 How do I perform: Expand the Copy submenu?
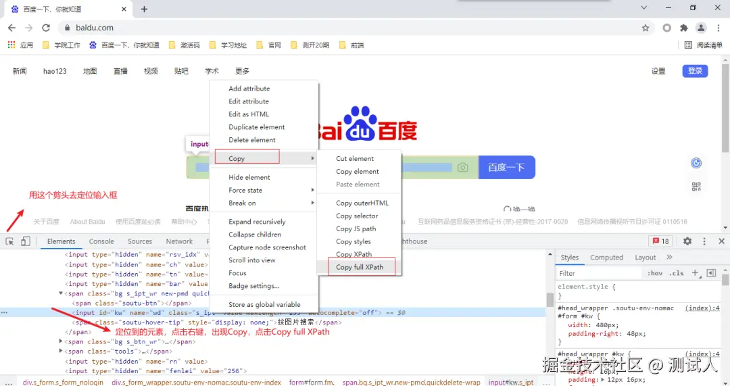pos(264,158)
